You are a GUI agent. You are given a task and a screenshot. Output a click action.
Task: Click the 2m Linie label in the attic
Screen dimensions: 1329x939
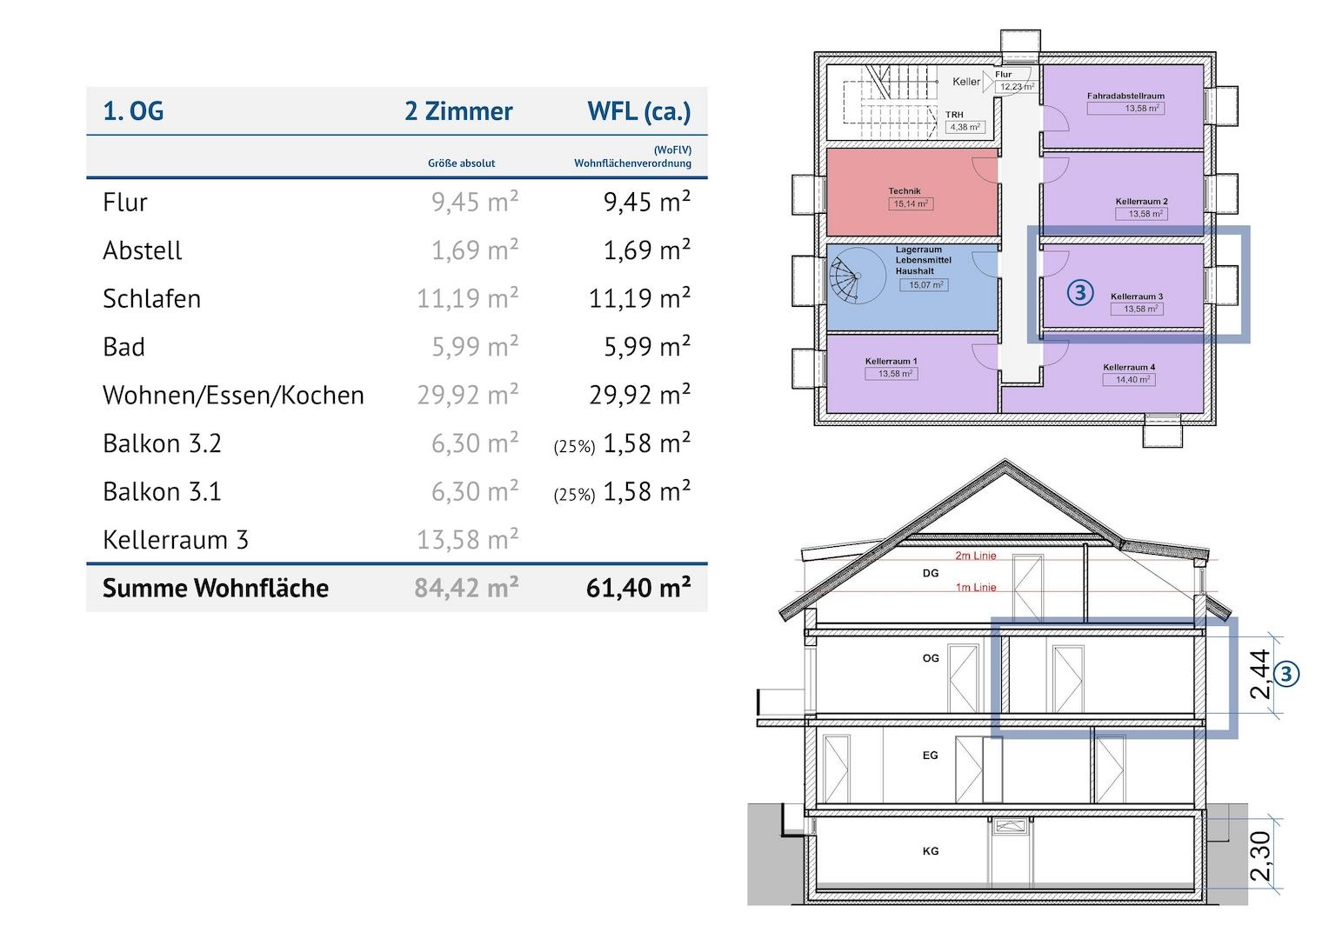(x=975, y=556)
